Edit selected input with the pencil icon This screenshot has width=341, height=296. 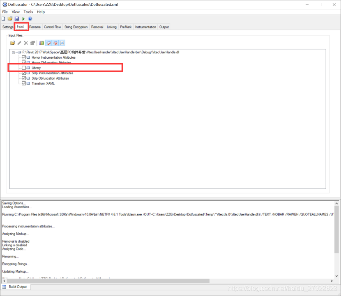coord(19,43)
